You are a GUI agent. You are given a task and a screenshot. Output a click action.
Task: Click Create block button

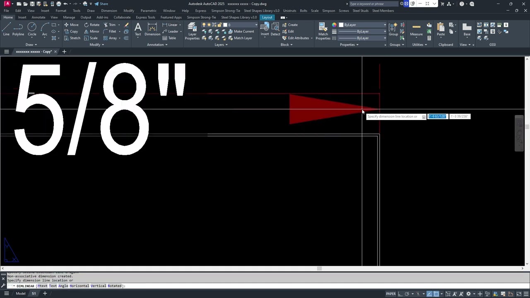click(290, 25)
